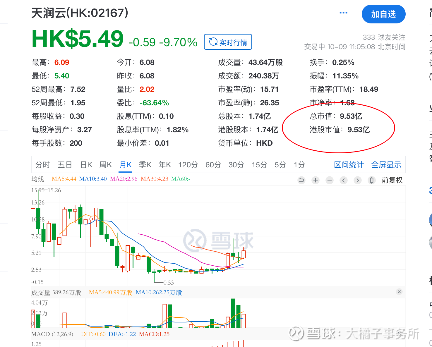Click the 成交量 value 43.64万股
This screenshot has width=432, height=347.
(x=265, y=62)
